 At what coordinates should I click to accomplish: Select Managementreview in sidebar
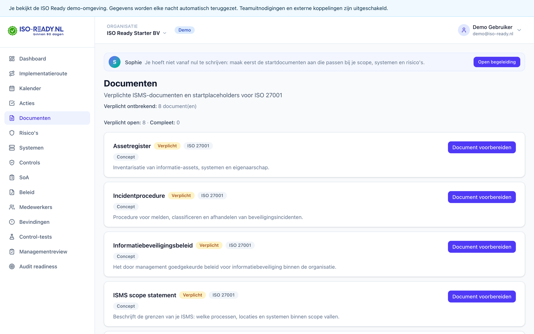click(x=47, y=252)
